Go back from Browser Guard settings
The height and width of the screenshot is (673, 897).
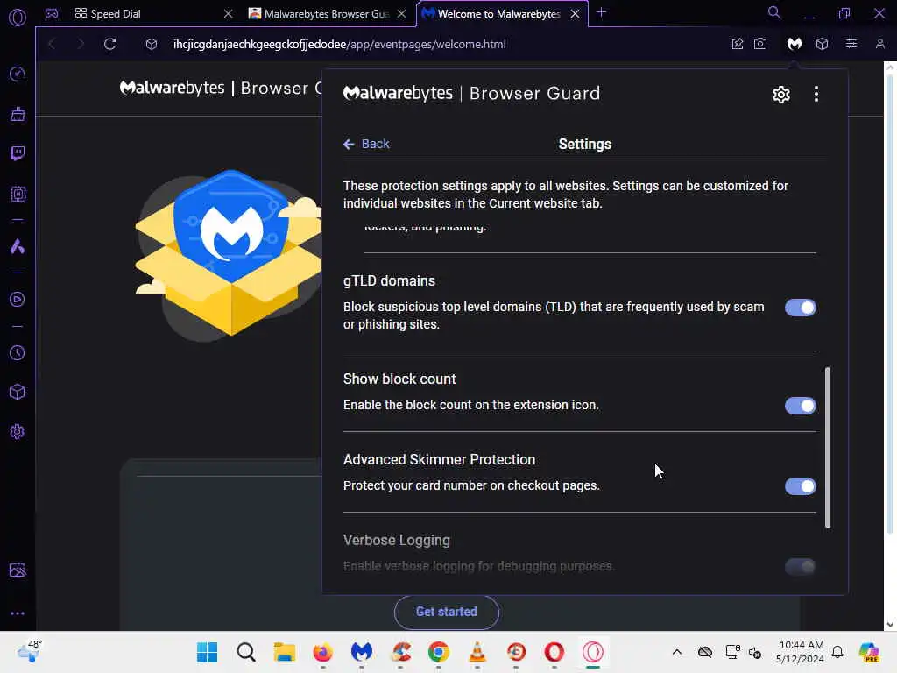[x=366, y=145]
